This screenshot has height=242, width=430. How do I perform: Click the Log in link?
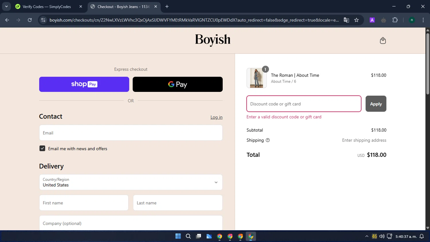216,117
